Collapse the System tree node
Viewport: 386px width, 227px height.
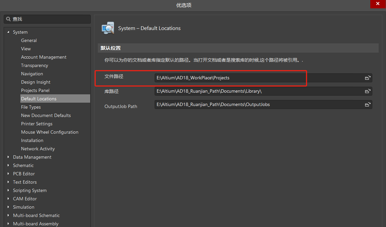click(8, 32)
